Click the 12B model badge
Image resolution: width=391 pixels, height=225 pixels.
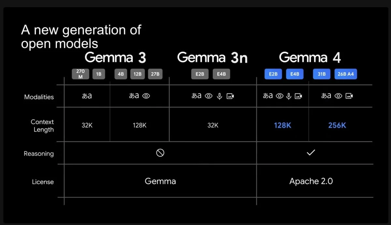pos(138,74)
